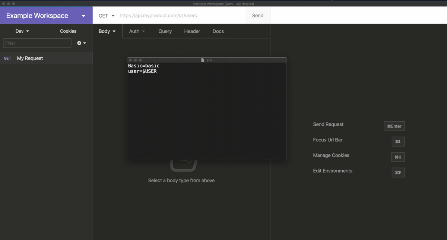Click the ⌘Enter Send Request shortcut
The image size is (447, 240).
[394, 126]
